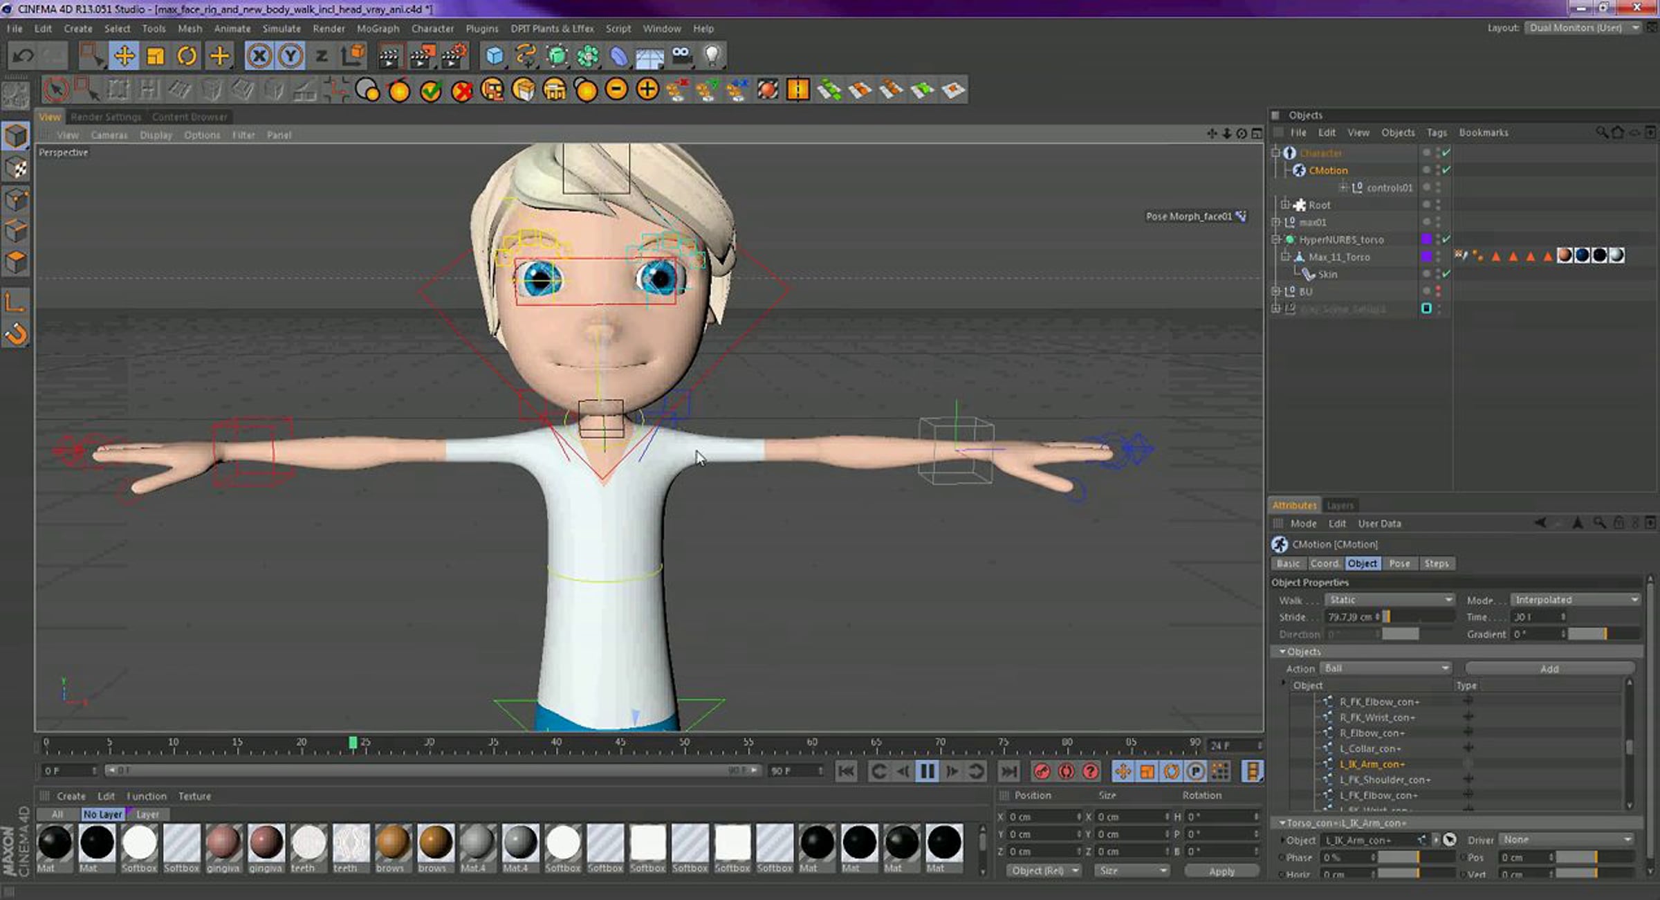Click the Render View clapperboard icon
The image size is (1660, 900).
tap(390, 56)
